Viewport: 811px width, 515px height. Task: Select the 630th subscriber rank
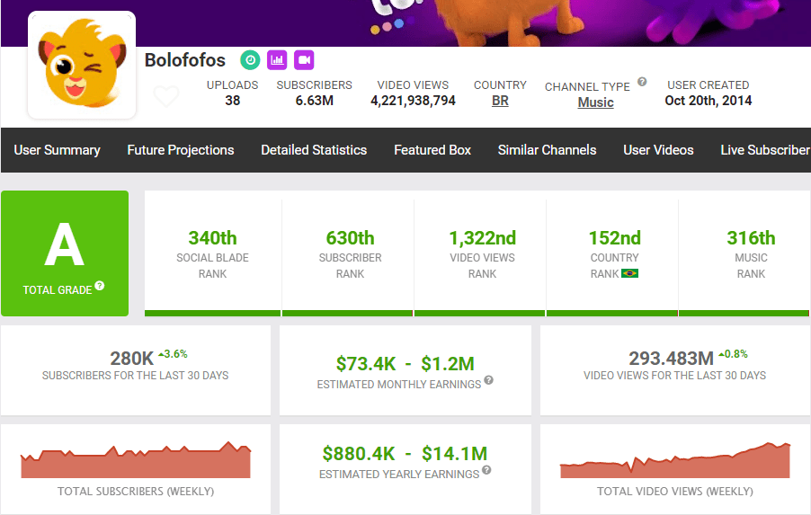pos(350,238)
